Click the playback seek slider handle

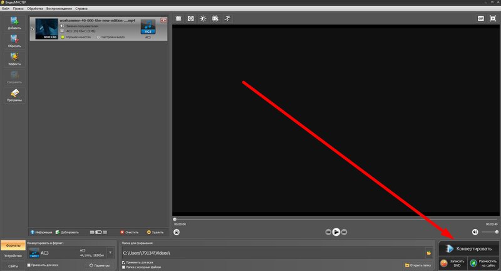coord(175,220)
